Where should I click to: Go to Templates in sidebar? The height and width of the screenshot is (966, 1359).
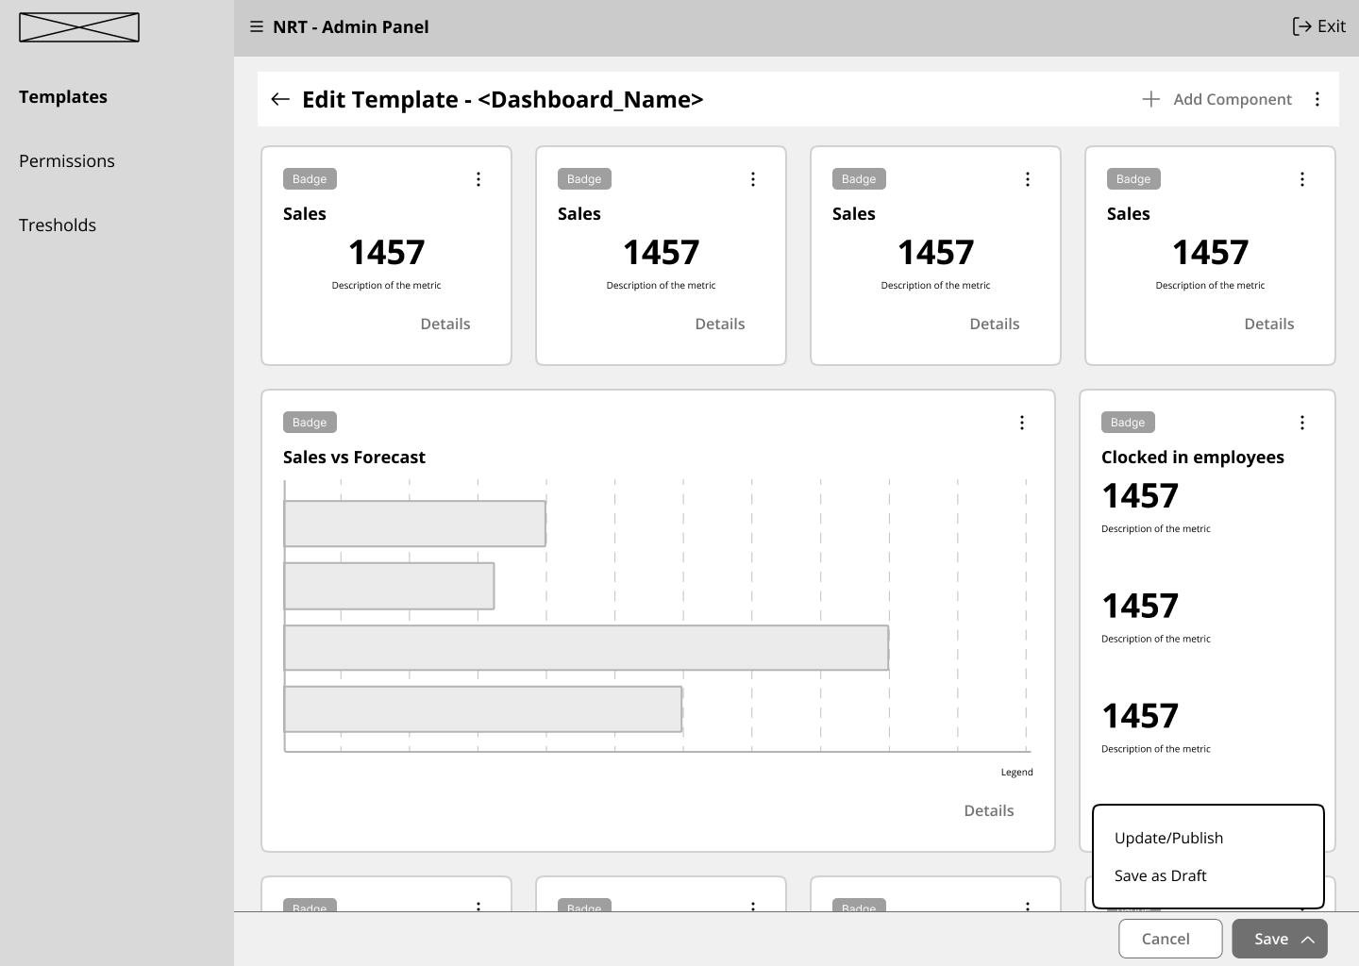(x=63, y=97)
